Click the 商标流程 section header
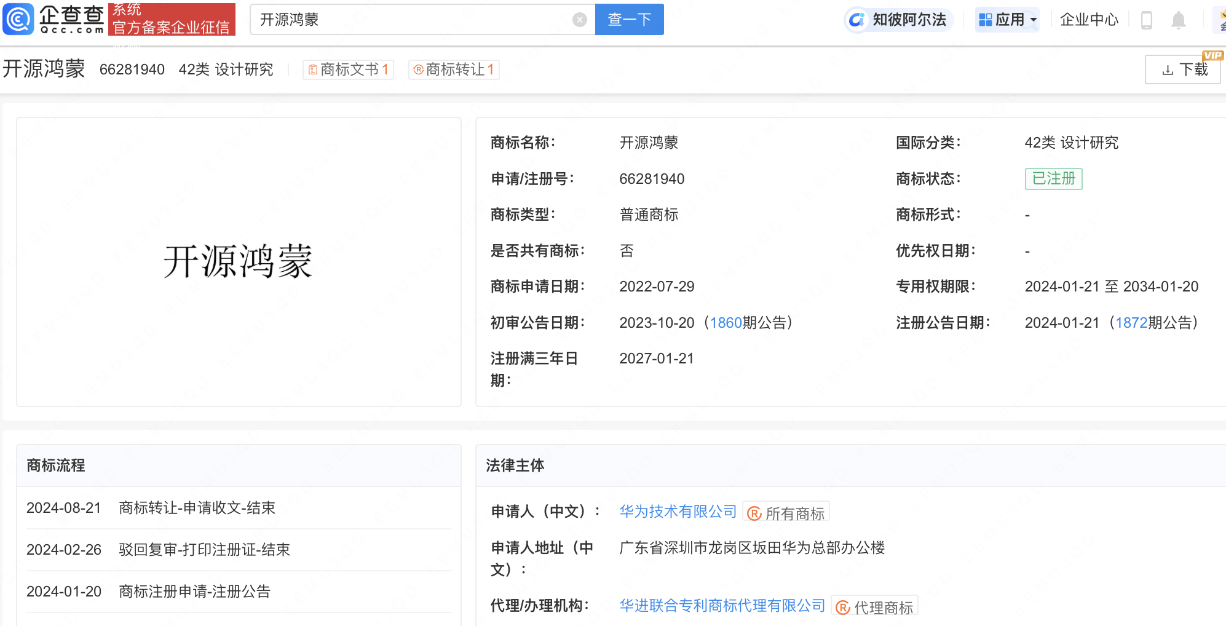1226x626 pixels. pyautogui.click(x=55, y=466)
